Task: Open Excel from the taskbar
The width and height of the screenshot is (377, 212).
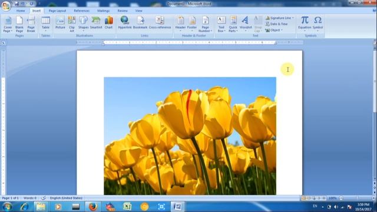Action: 127,207
